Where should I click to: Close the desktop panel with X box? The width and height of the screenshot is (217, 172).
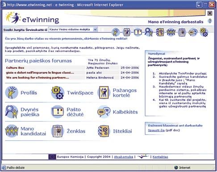pyautogui.click(x=210, y=13)
